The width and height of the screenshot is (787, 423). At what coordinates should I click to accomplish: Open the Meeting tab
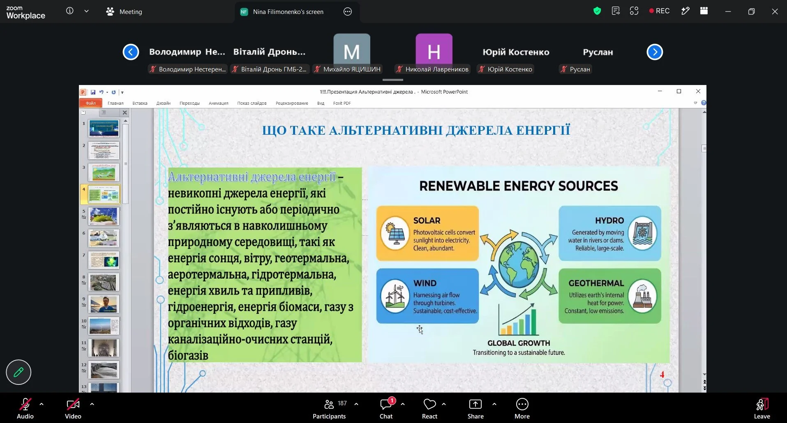pos(124,11)
